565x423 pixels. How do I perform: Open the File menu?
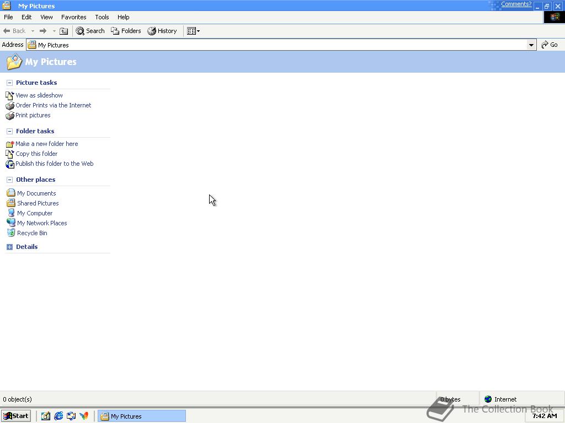pos(8,17)
